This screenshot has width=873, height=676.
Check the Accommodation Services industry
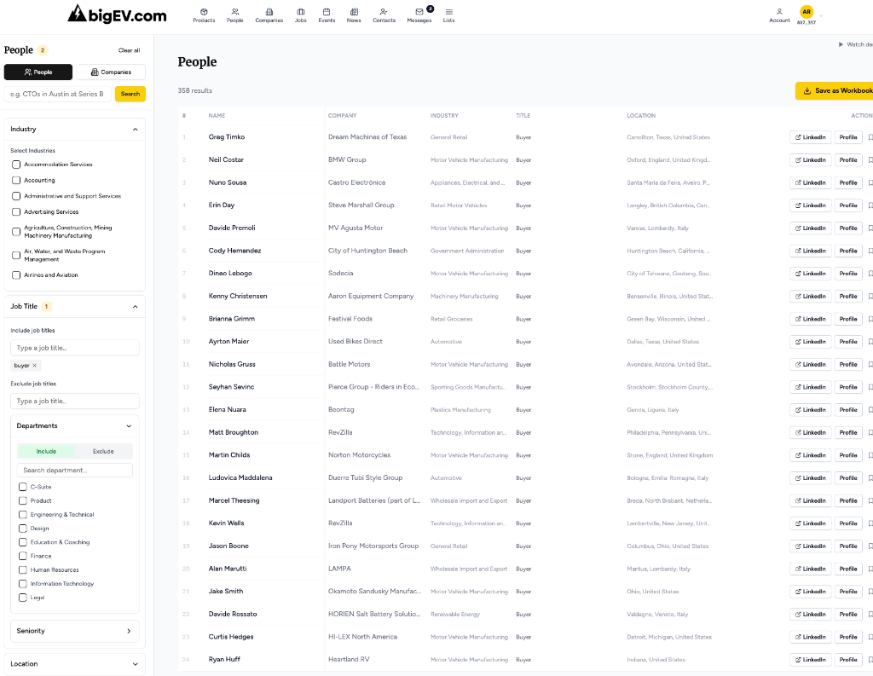pyautogui.click(x=16, y=165)
